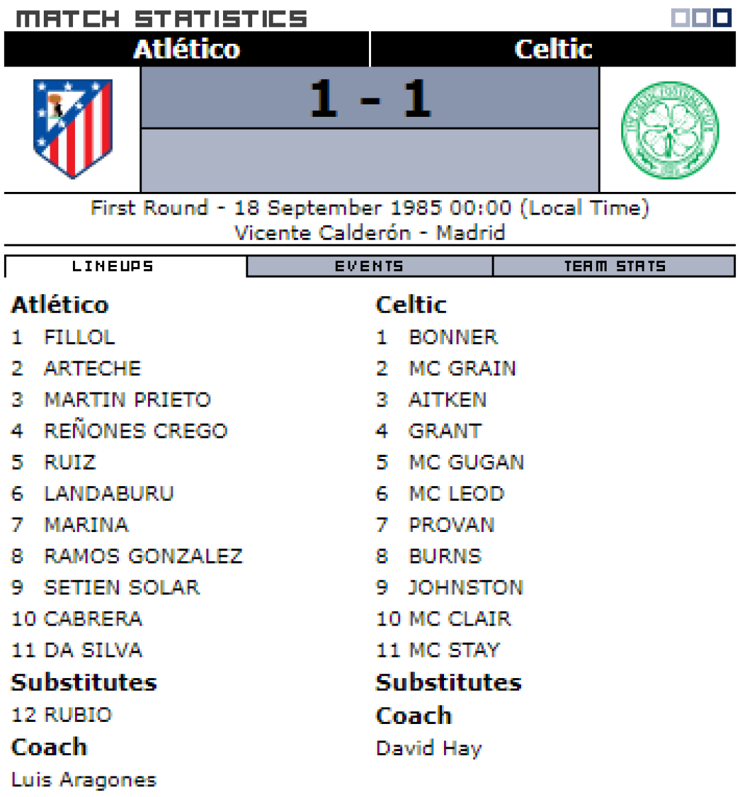Click the Atlético Madrid club crest
This screenshot has width=740, height=797.
pos(73,129)
